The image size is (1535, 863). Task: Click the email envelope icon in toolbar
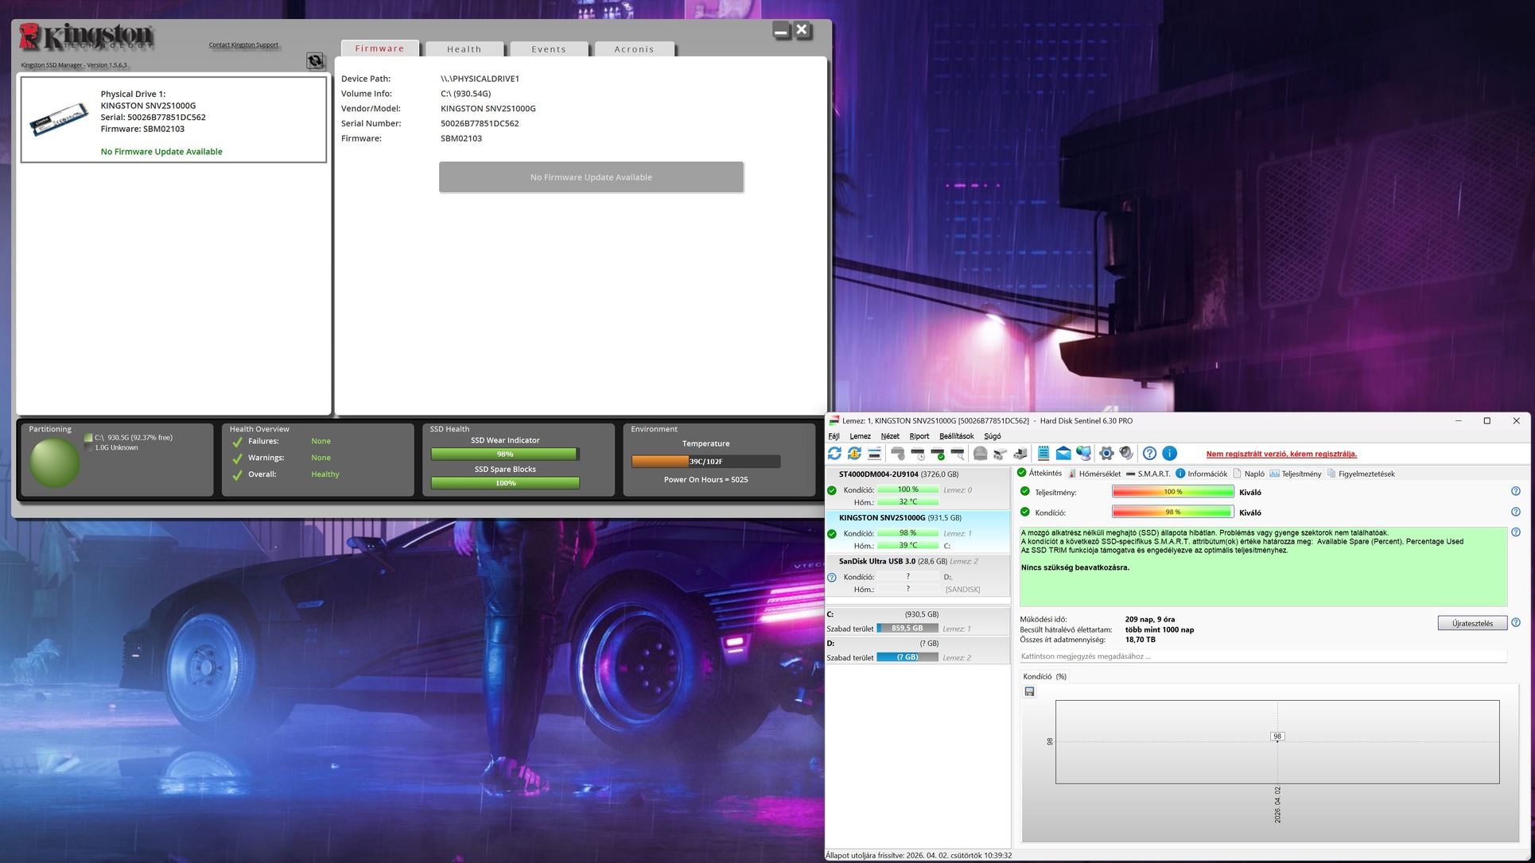coord(1063,453)
